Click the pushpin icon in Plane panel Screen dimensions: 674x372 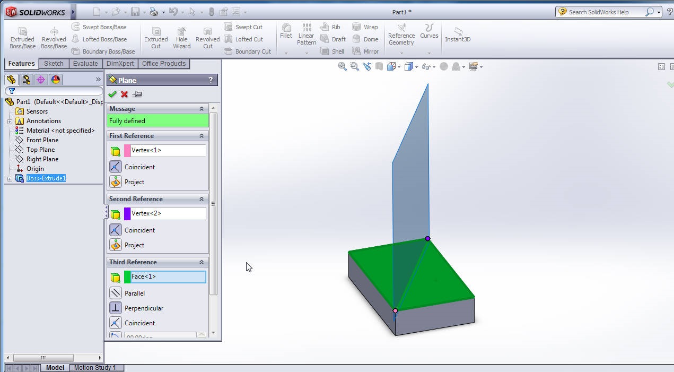(x=137, y=94)
